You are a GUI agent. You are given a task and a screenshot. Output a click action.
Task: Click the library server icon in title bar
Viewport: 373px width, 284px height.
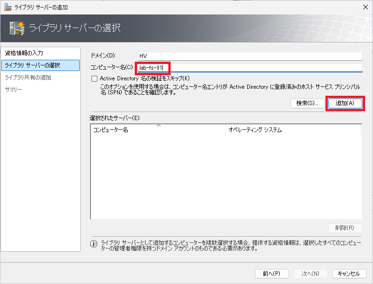[7, 7]
